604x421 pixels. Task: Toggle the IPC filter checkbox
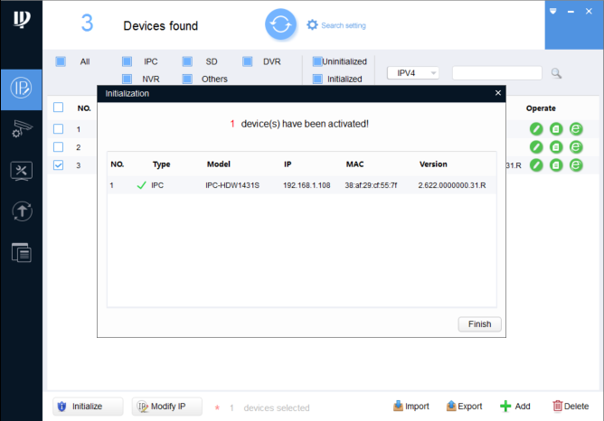tap(127, 61)
